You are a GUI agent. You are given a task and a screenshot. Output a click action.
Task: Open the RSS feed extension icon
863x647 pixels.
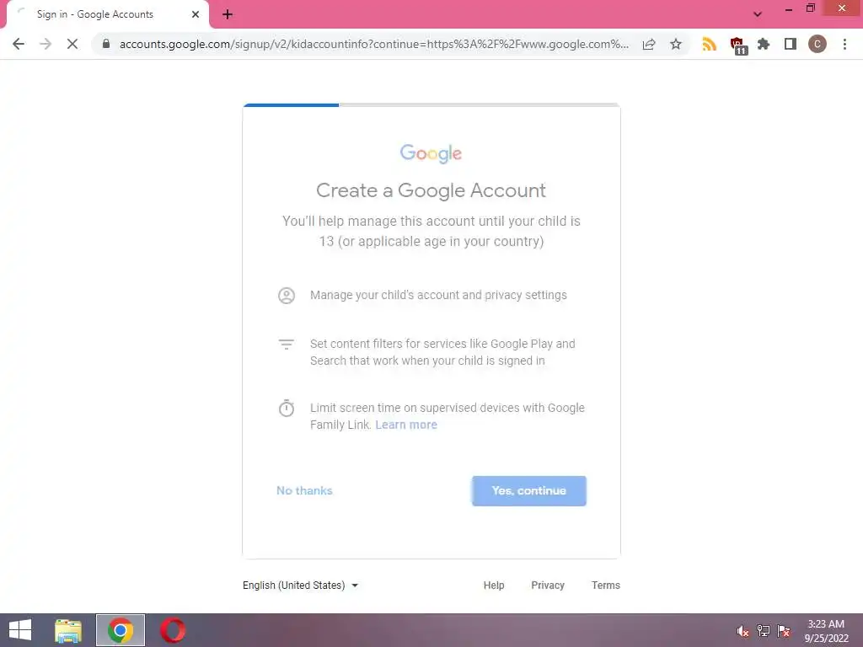(x=710, y=44)
